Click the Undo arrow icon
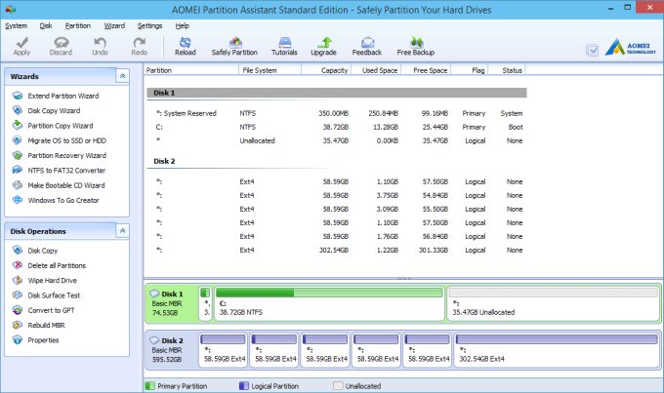The image size is (664, 393). 100,42
